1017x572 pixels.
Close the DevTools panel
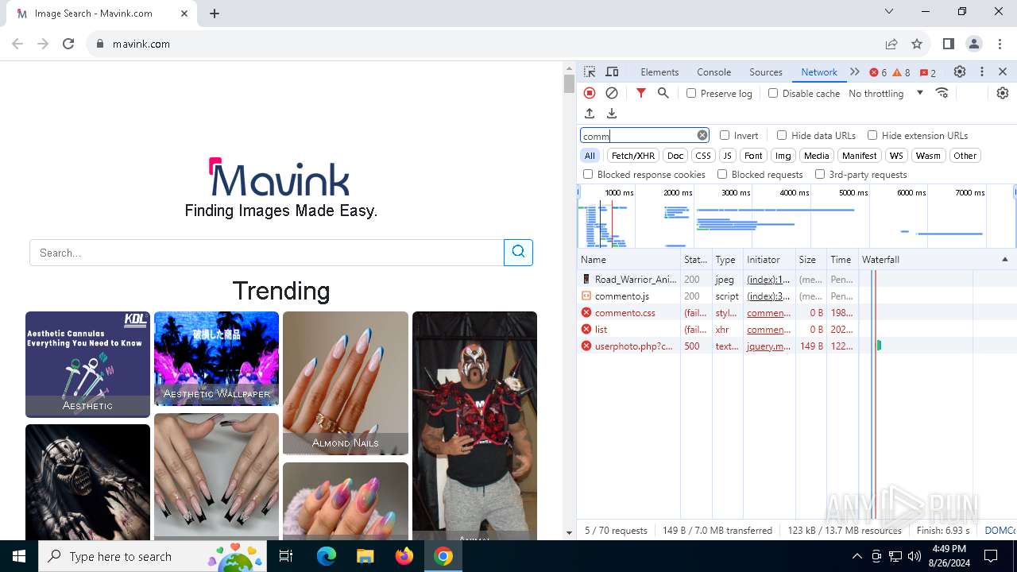(1003, 71)
